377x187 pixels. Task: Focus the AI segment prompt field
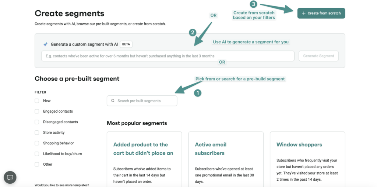168,56
